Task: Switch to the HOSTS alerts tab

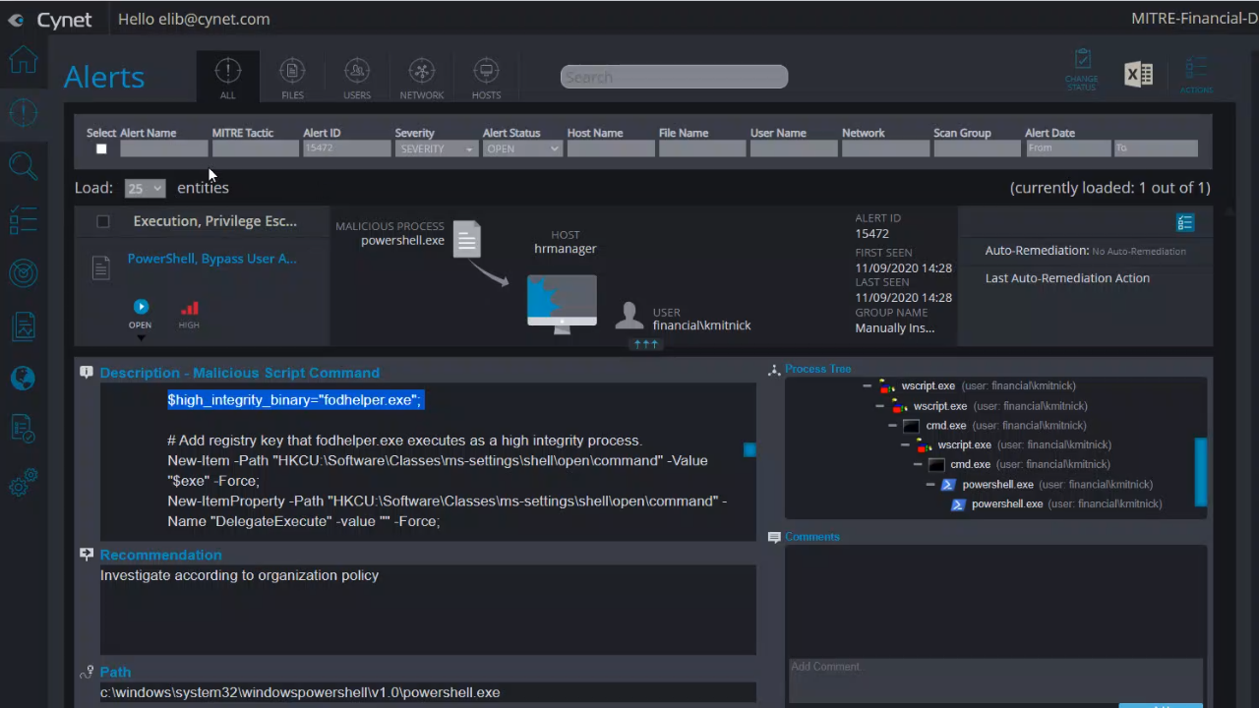Action: (x=486, y=77)
